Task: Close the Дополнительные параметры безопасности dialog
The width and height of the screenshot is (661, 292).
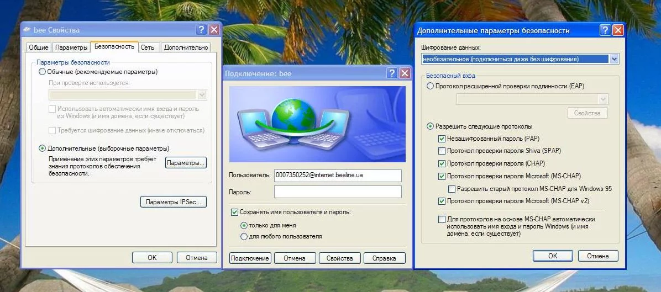Action: click(618, 30)
